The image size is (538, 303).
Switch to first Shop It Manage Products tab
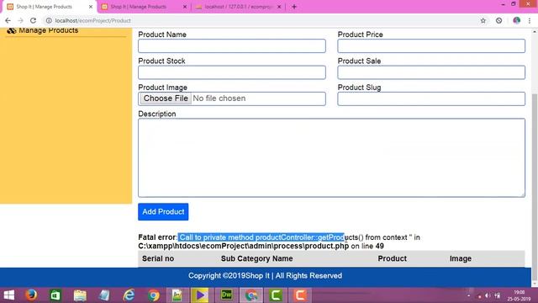click(45, 7)
